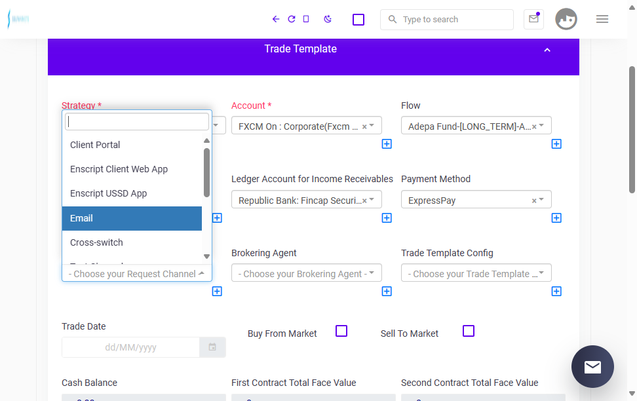
Task: Select Cross-switch option
Action: point(132,242)
